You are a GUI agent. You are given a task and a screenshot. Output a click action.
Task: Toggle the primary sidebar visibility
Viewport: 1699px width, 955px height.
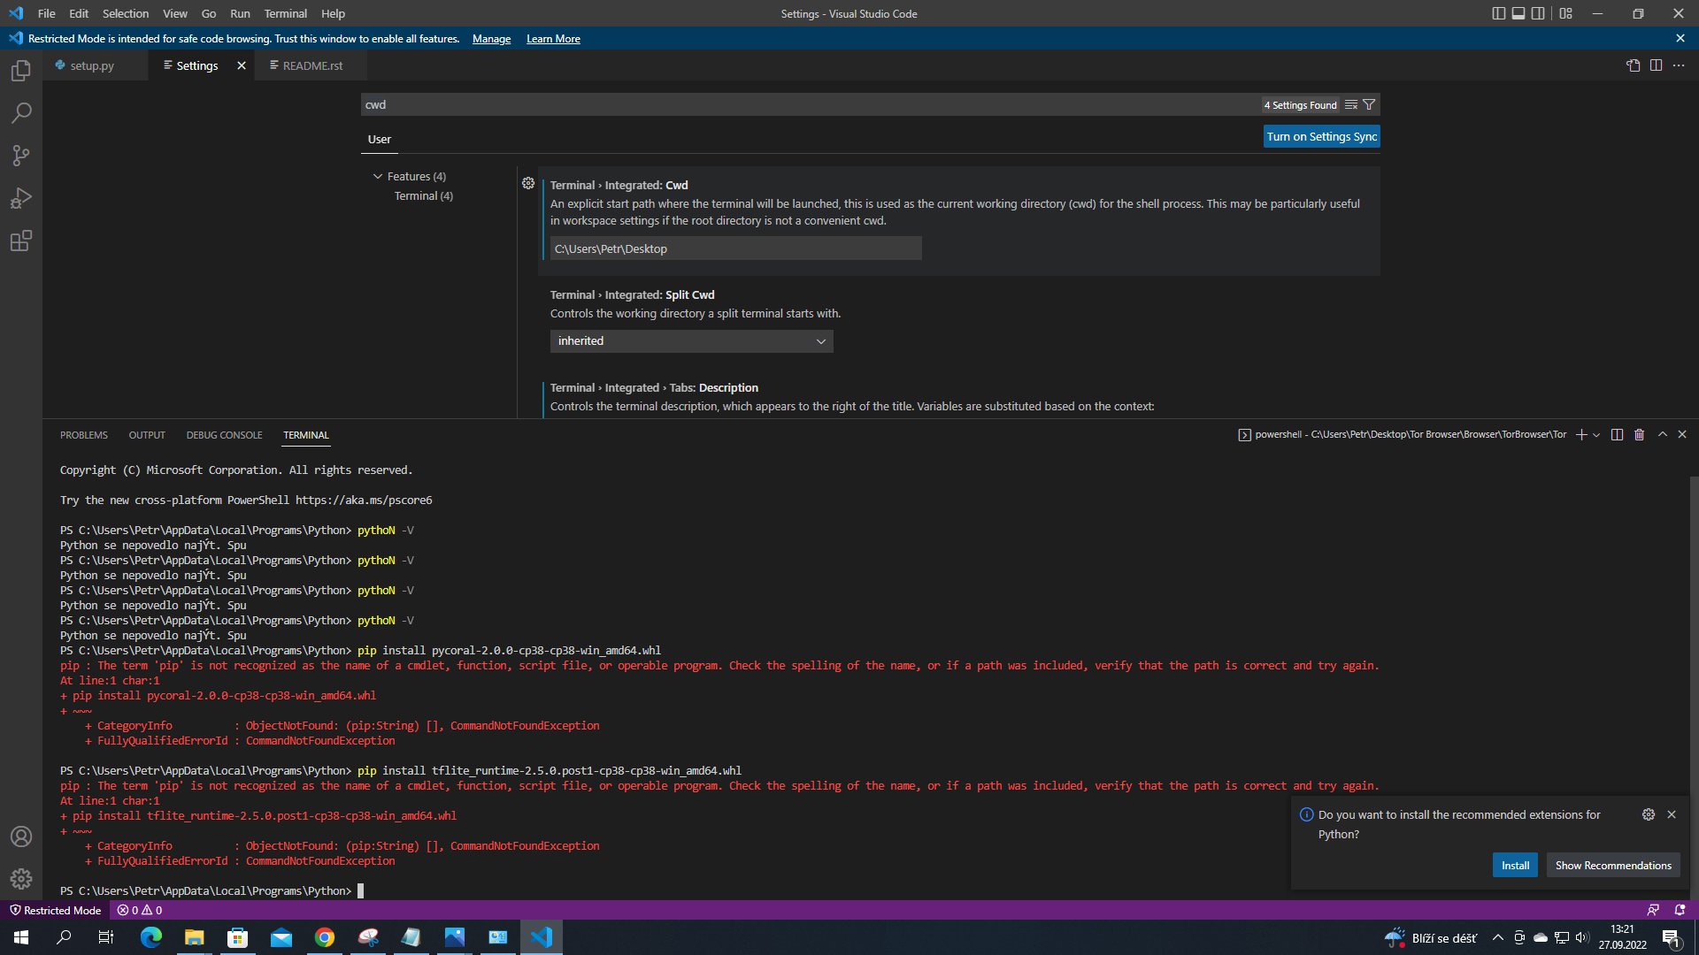coord(1497,13)
